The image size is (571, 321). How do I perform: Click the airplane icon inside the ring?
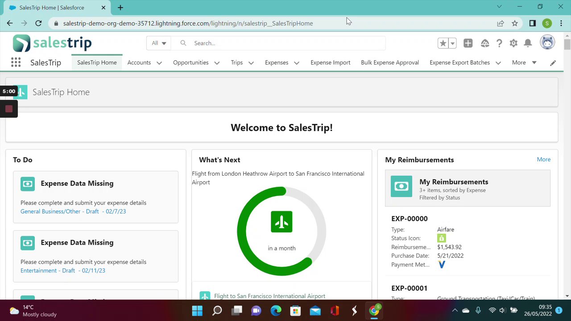(281, 222)
